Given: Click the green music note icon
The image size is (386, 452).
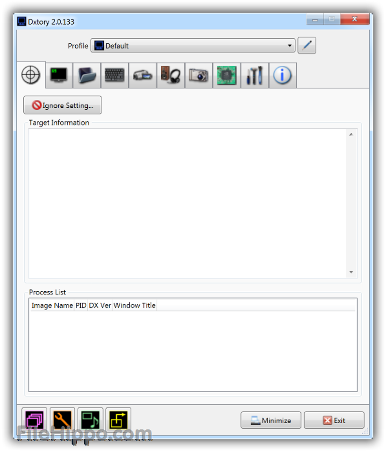Looking at the screenshot, I should [x=90, y=420].
